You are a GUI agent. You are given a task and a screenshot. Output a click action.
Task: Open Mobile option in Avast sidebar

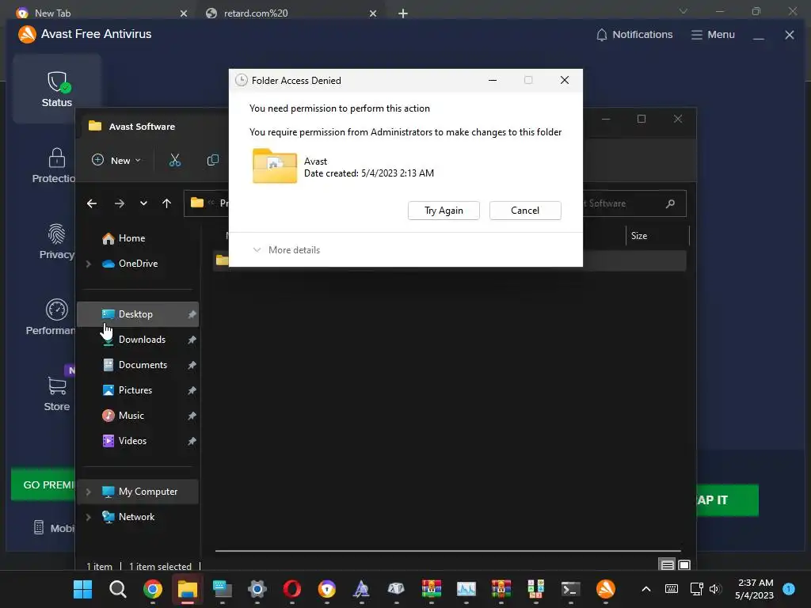click(x=54, y=528)
